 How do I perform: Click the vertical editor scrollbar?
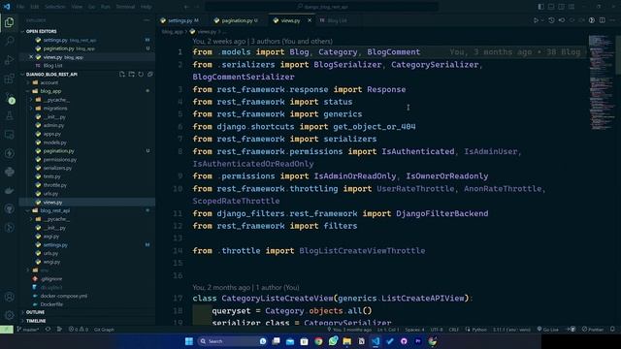[618, 54]
